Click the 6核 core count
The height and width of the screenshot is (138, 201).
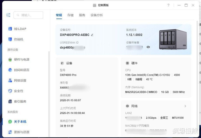coord(129,79)
